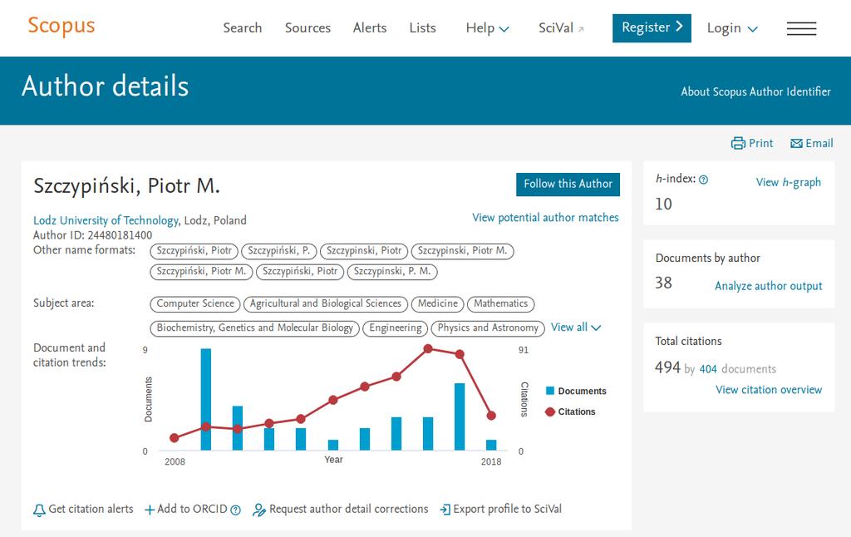Open SciVal from the navigation bar
Viewport: 851px width, 537px height.
point(556,27)
